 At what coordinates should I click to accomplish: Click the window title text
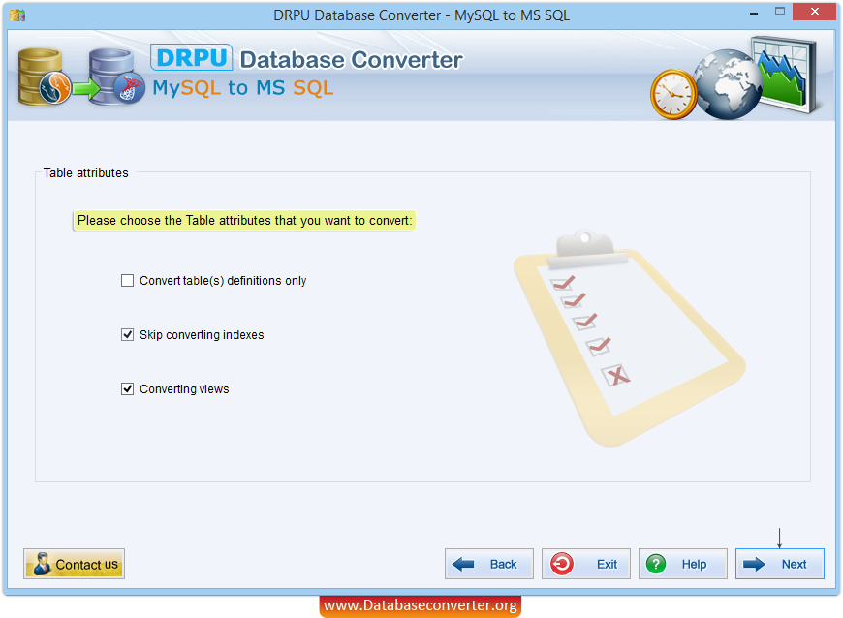point(421,15)
